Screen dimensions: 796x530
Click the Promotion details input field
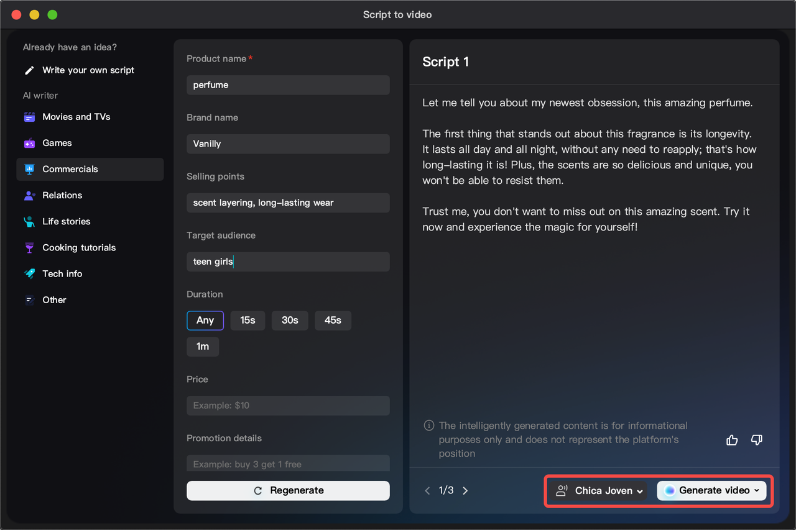click(288, 463)
